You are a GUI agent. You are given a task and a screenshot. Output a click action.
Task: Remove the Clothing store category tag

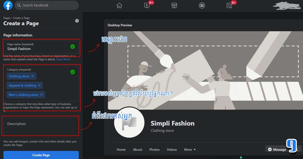click(x=32, y=76)
